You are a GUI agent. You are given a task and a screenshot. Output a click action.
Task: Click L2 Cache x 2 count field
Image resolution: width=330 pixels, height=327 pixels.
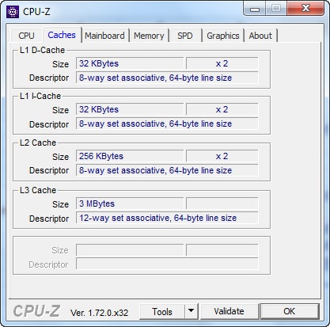pyautogui.click(x=222, y=156)
